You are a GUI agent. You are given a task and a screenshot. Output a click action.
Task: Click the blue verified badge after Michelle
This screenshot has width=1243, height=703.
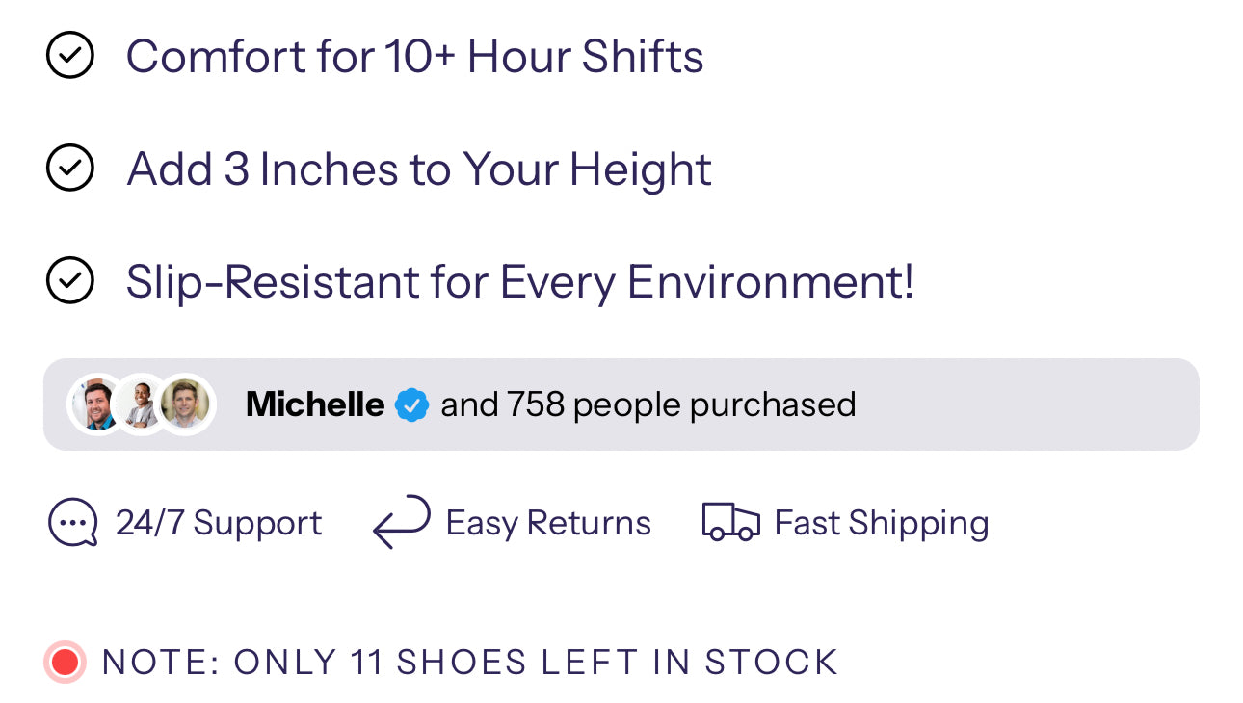coord(412,404)
